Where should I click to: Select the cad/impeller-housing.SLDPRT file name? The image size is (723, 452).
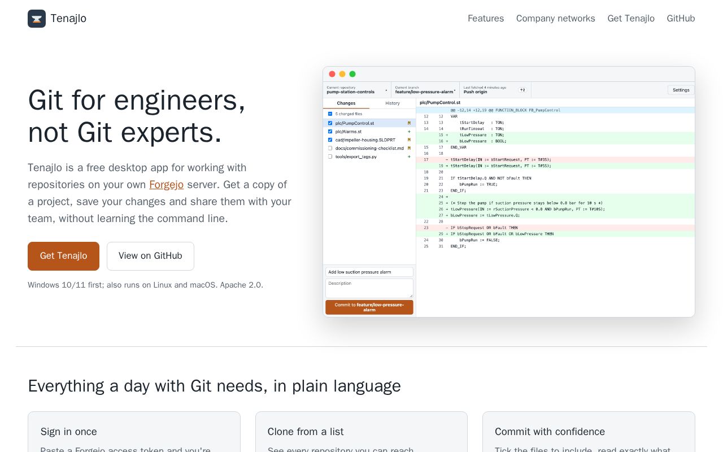[x=365, y=140]
